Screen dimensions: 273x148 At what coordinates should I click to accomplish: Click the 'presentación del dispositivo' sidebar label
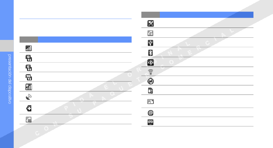[x=9, y=79]
